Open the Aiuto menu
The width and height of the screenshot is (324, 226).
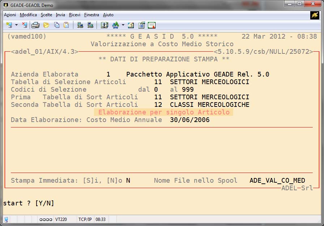coord(108,15)
